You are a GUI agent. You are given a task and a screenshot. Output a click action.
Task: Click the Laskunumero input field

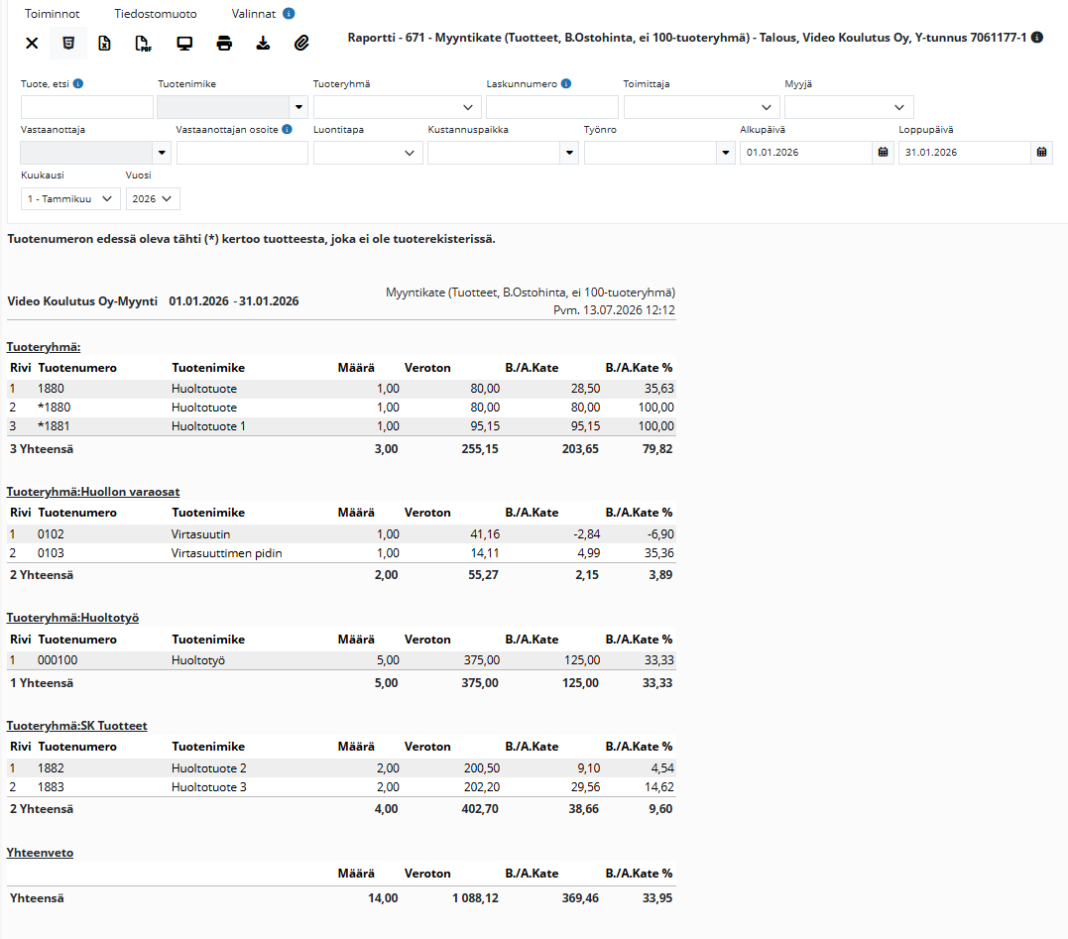click(552, 108)
